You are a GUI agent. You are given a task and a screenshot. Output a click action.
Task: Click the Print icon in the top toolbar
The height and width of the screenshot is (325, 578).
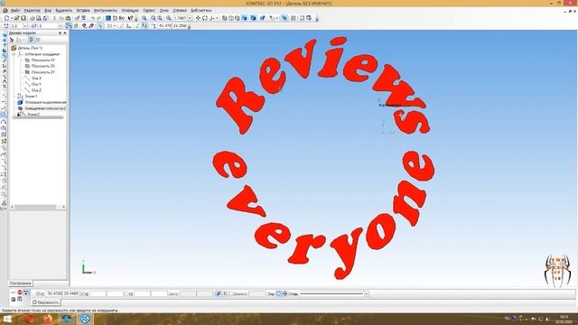(x=33, y=18)
